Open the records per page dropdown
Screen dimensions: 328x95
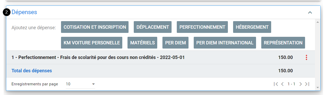[81, 84]
